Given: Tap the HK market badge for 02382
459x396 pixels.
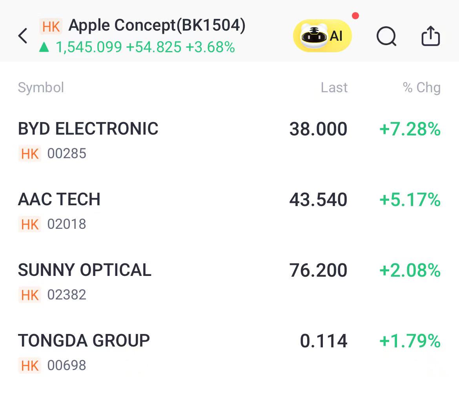Looking at the screenshot, I should point(30,295).
